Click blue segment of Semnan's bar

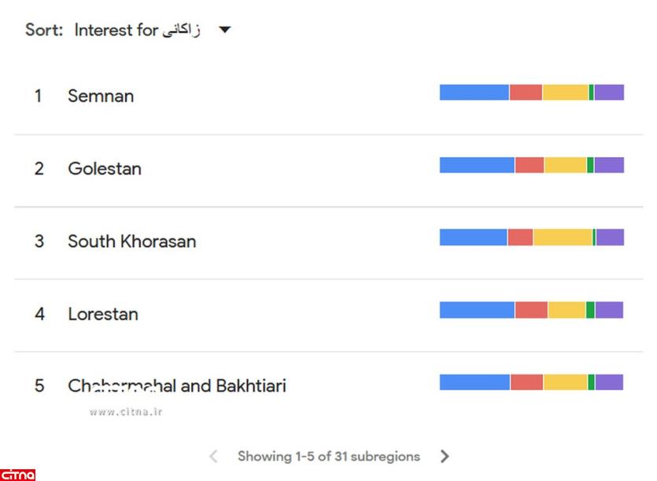coord(474,93)
